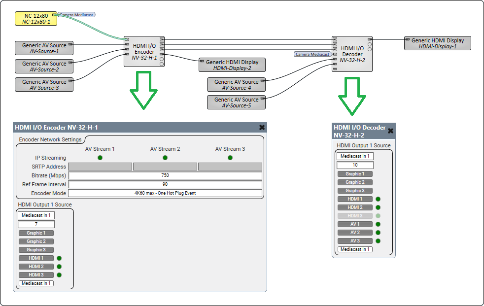Close the HDMI I/O Encoder NV-32-H-1 panel
Image resolution: width=484 pixels, height=306 pixels.
coord(262,127)
